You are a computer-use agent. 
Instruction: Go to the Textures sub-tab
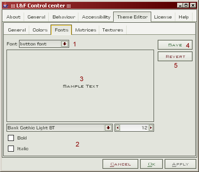coord(113,30)
